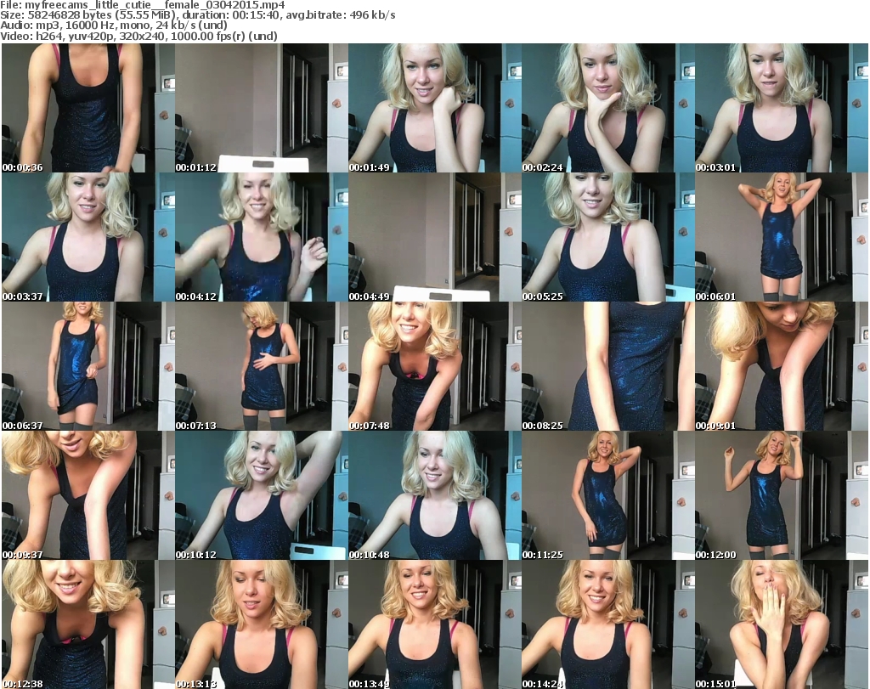Open the frame stamped 00:04:49
Screen dimensions: 870x689
(434, 237)
